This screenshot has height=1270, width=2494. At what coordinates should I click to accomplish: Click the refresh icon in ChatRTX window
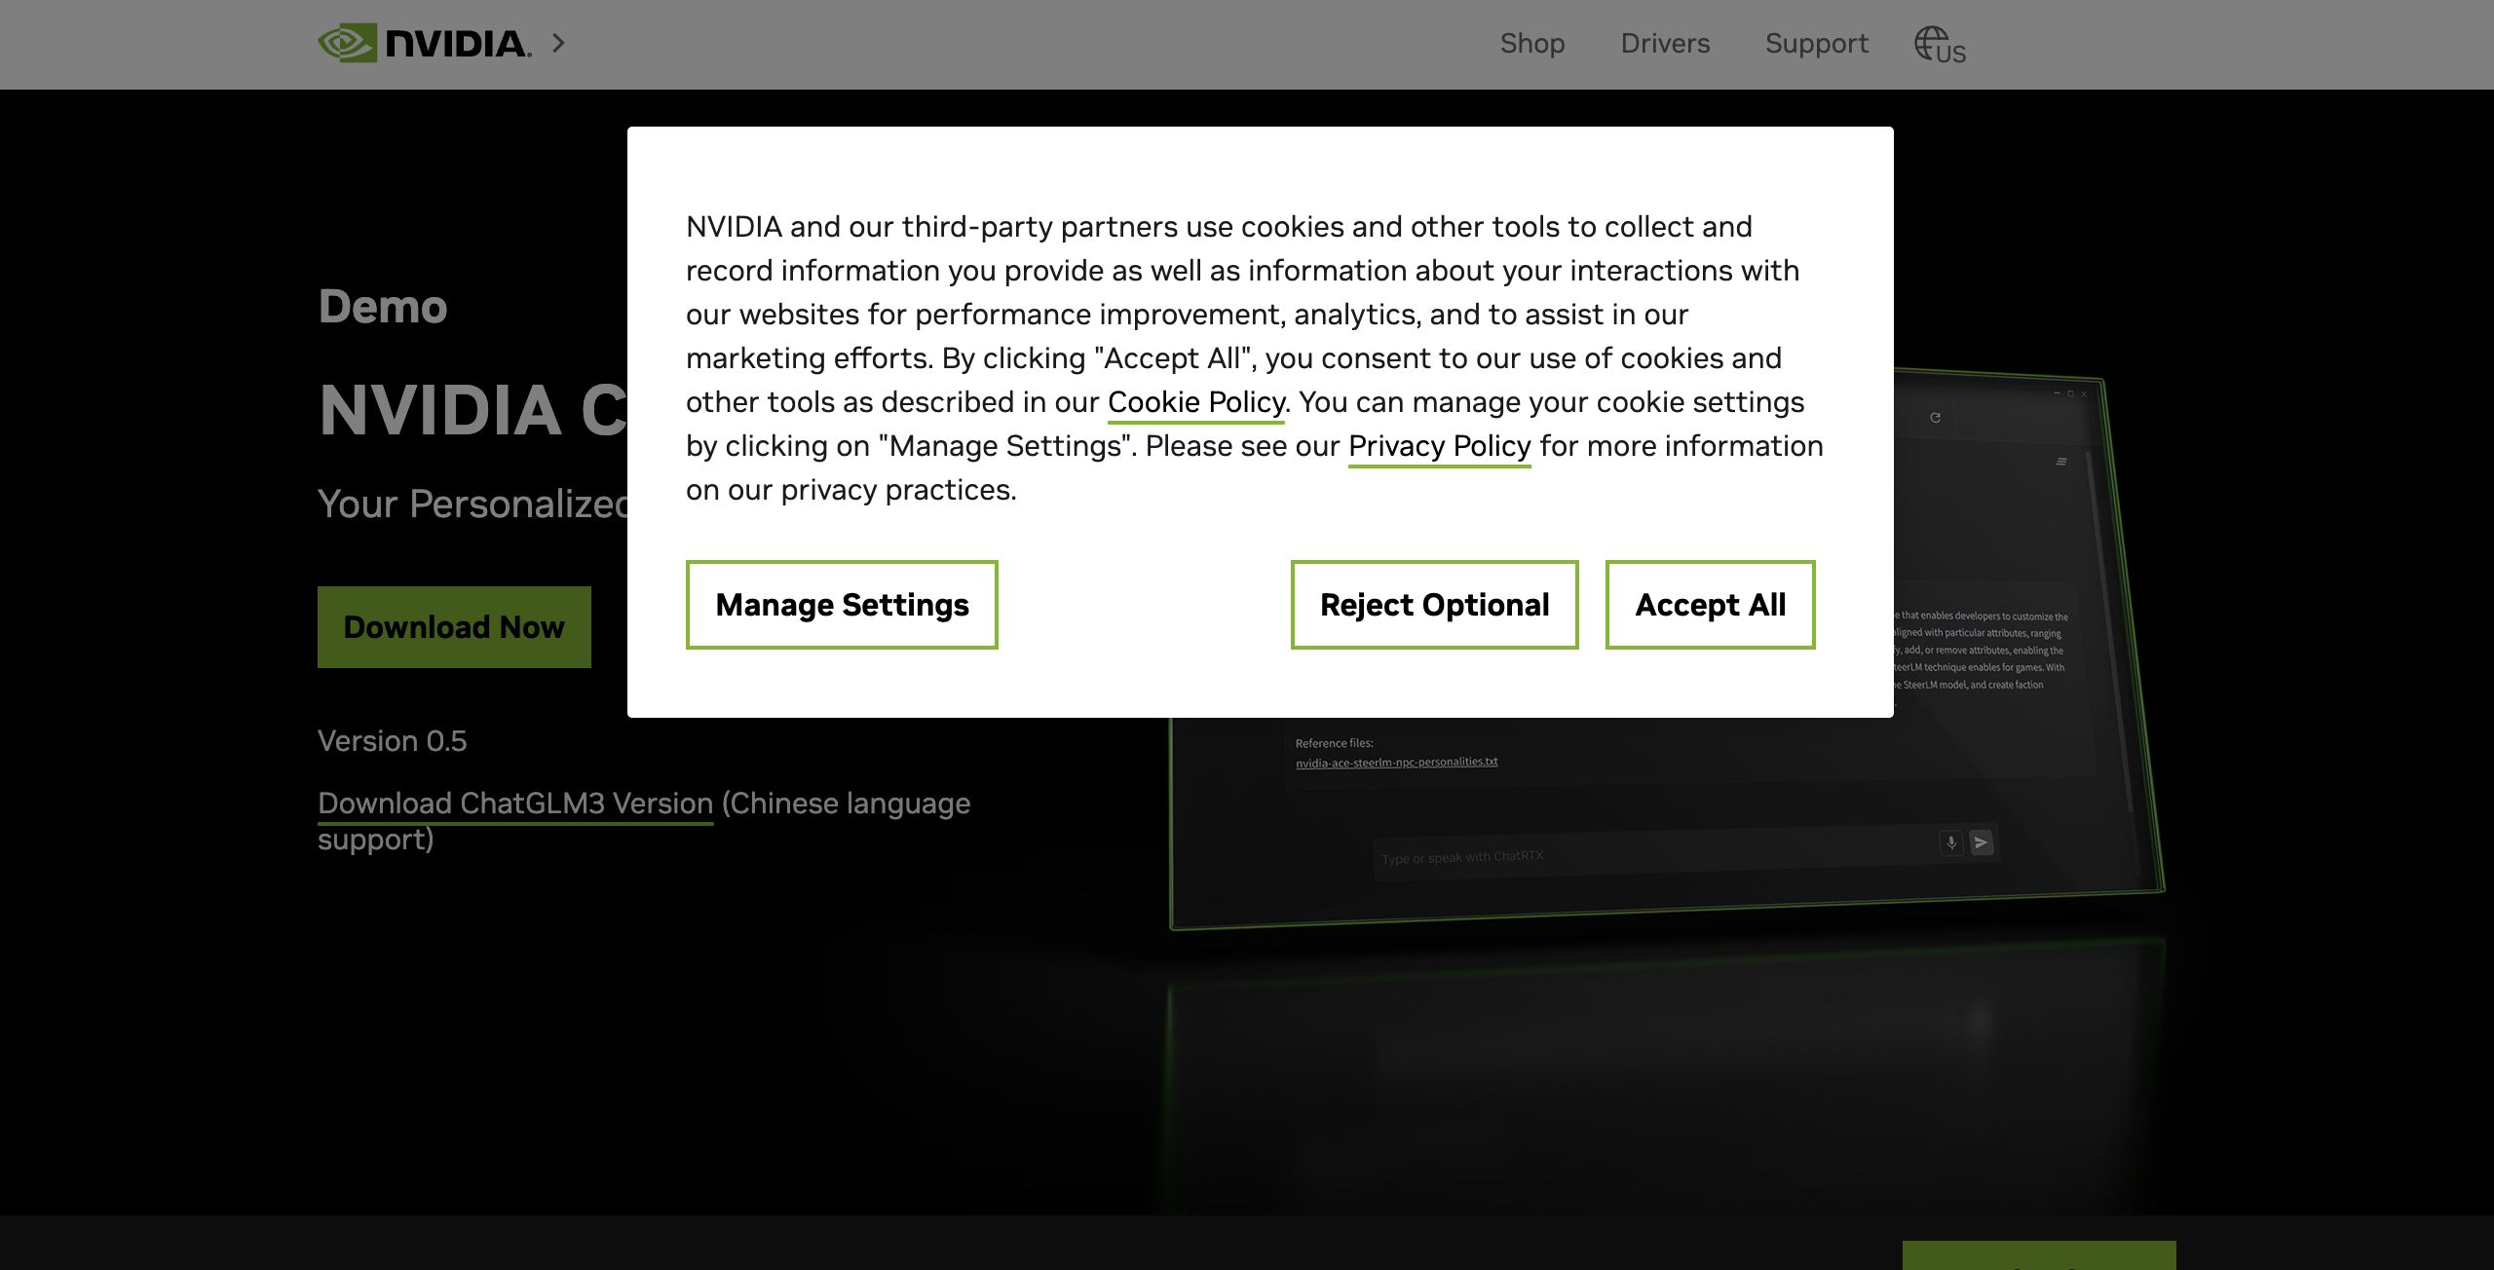click(1936, 418)
